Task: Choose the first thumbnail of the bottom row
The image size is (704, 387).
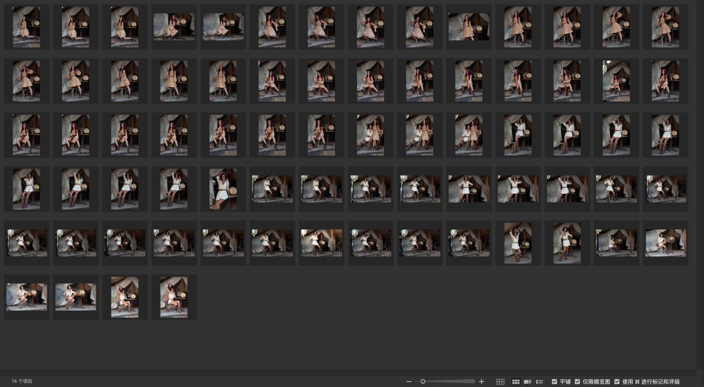Action: pos(26,297)
